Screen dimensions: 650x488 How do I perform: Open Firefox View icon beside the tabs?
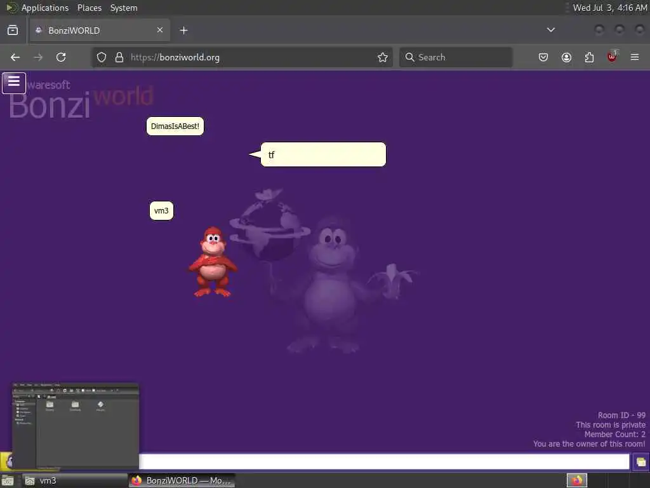tap(13, 30)
